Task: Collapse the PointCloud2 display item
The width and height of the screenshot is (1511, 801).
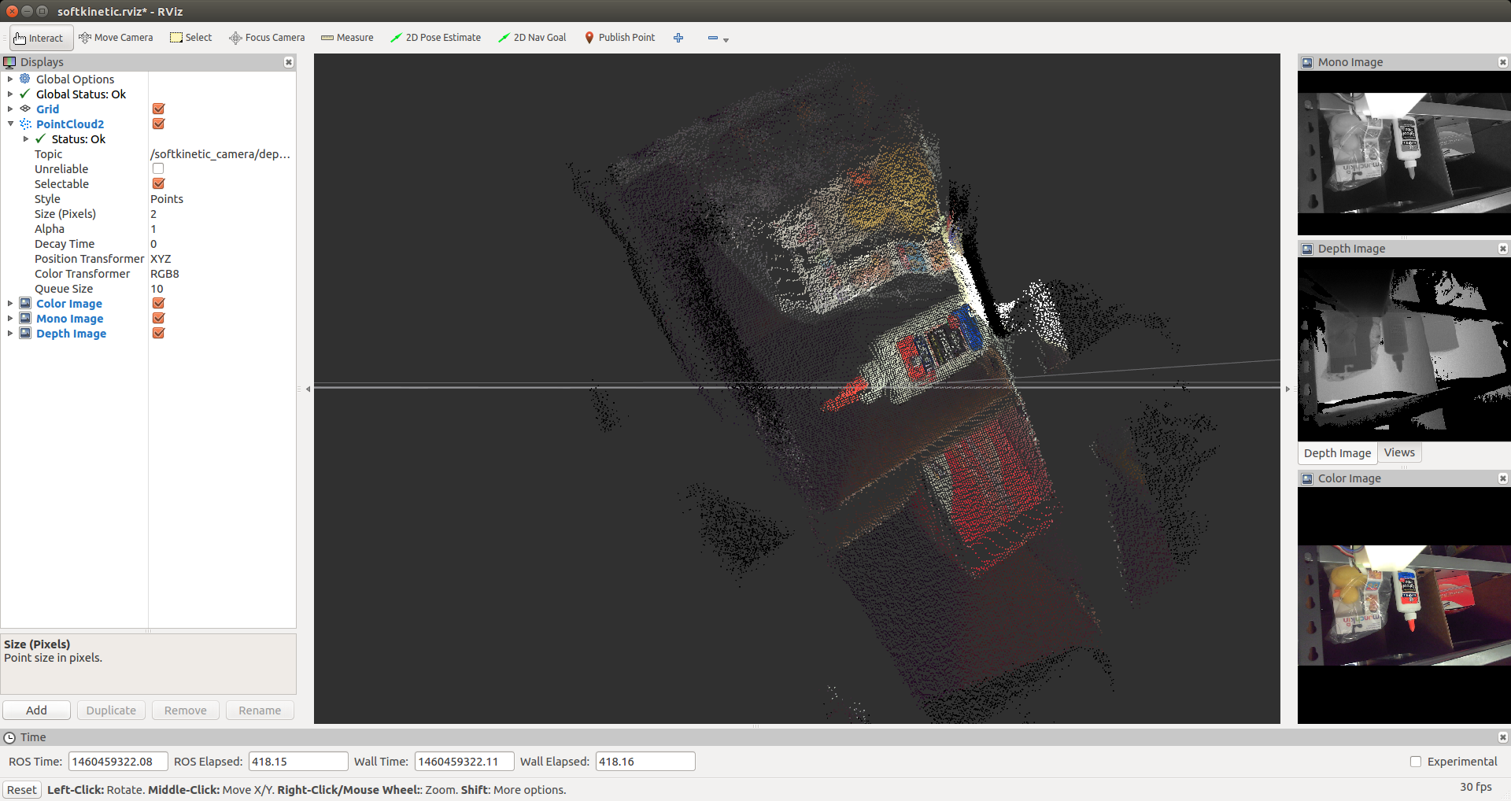Action: tap(10, 124)
